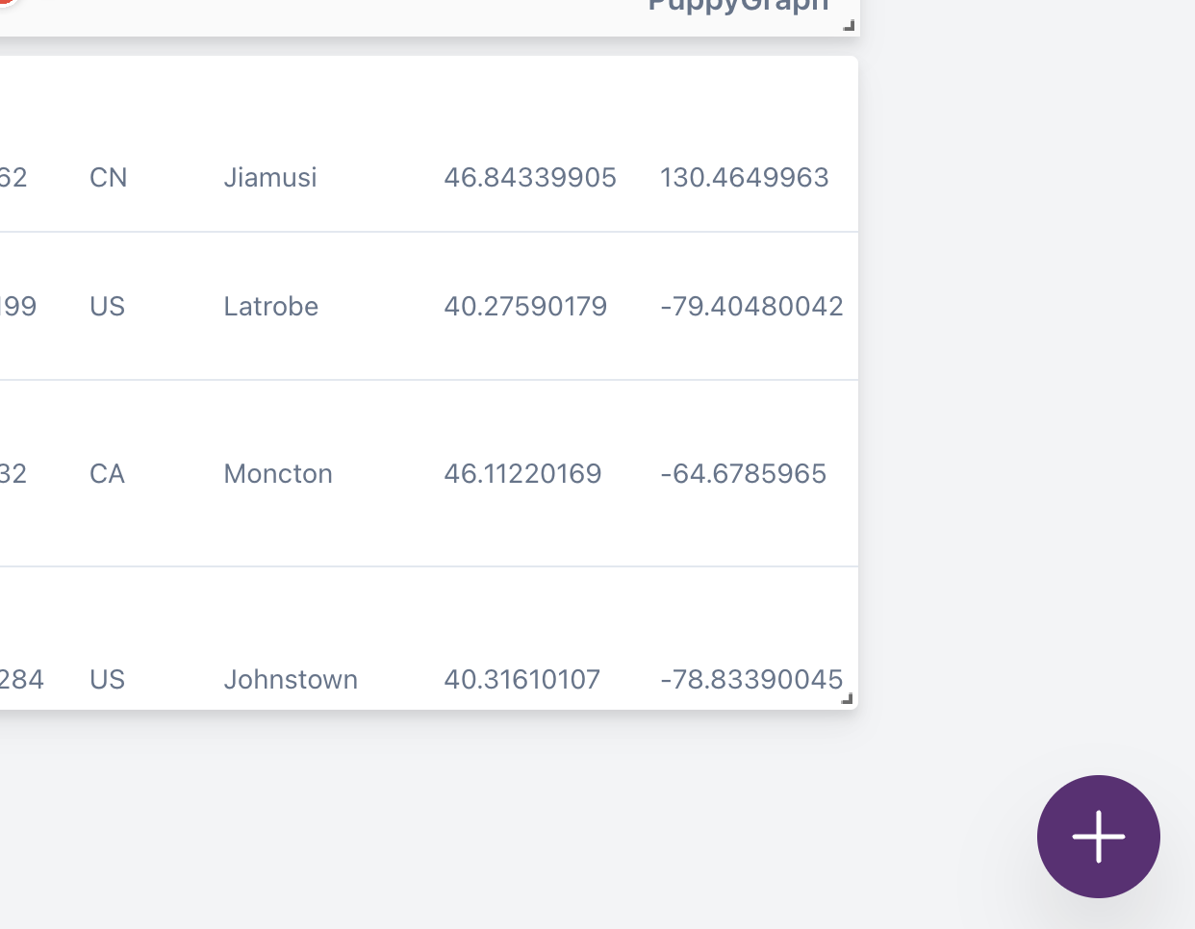
Task: Select the Jiamusi city cell
Action: pos(270,177)
